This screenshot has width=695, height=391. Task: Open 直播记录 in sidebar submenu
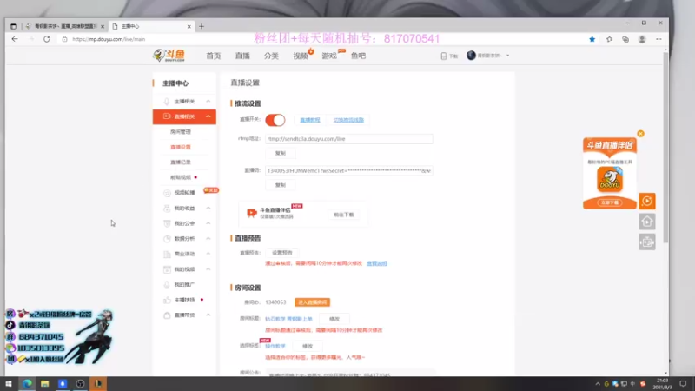point(181,162)
